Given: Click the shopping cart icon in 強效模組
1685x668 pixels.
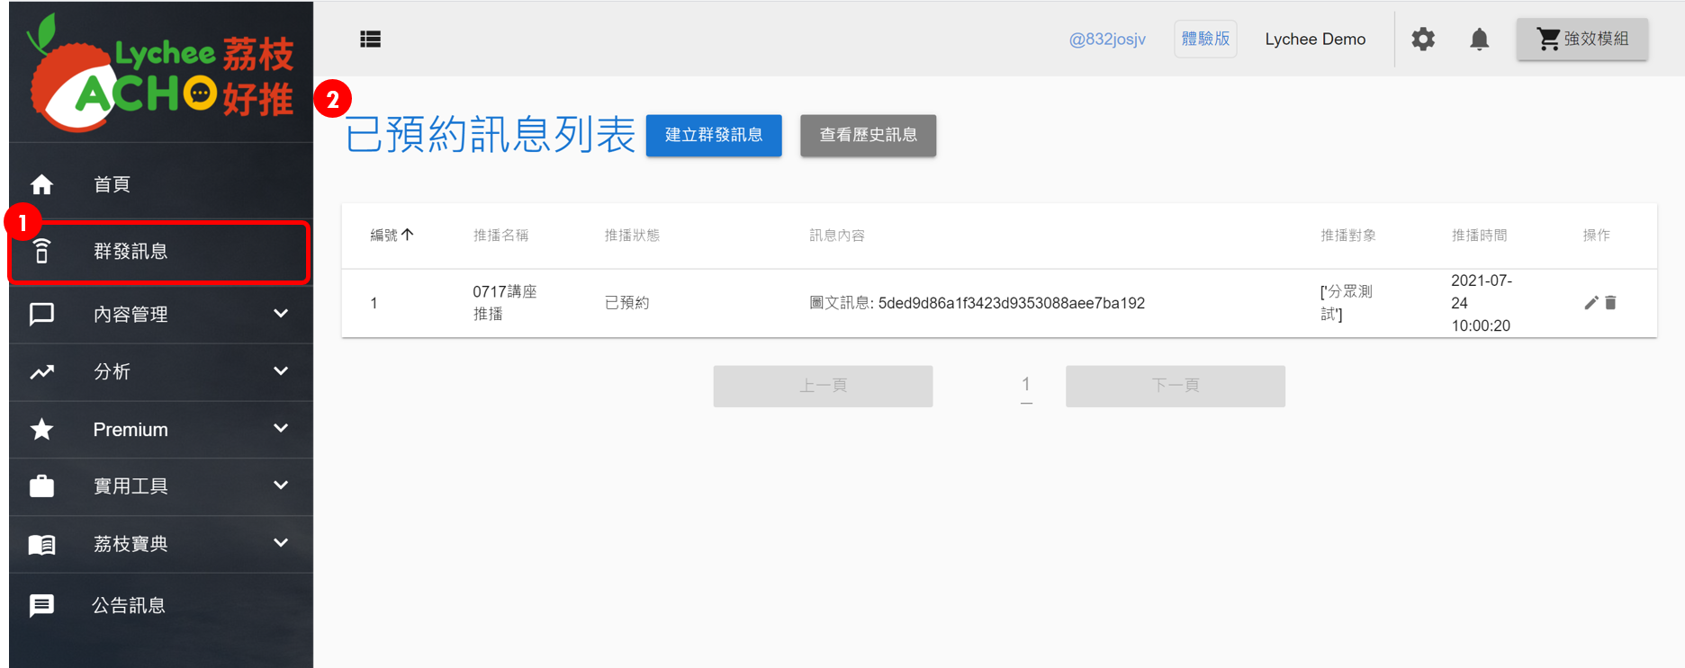Looking at the screenshot, I should [1548, 39].
